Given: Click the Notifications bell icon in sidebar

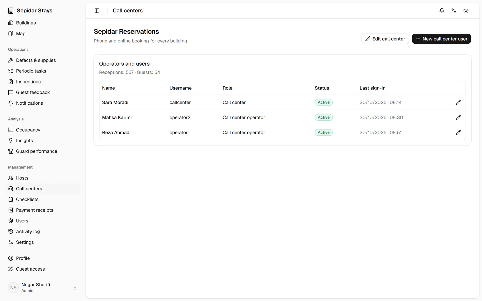Looking at the screenshot, I should point(11,103).
